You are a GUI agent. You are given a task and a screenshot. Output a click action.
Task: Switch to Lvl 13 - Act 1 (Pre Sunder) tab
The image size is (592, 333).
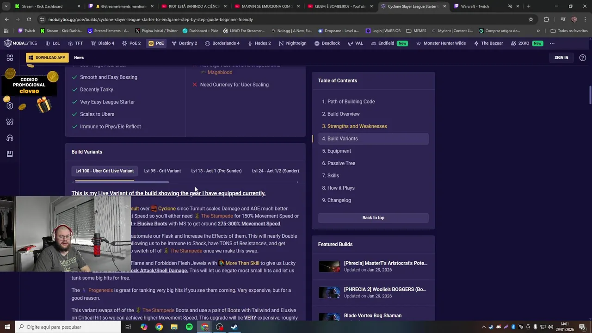point(216,171)
